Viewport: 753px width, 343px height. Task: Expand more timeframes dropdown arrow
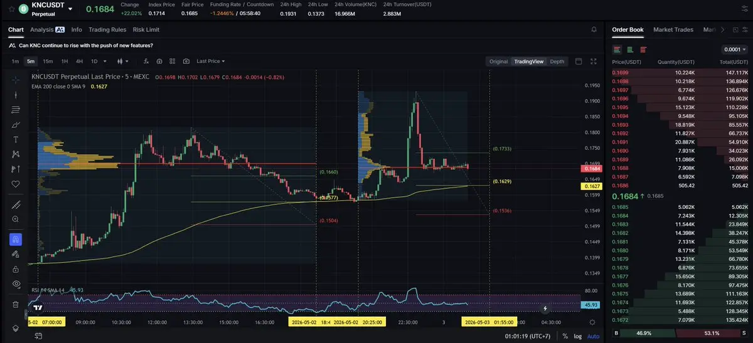coord(105,61)
